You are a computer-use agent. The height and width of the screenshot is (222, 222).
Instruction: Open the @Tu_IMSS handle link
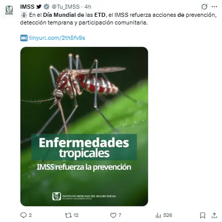click(65, 7)
